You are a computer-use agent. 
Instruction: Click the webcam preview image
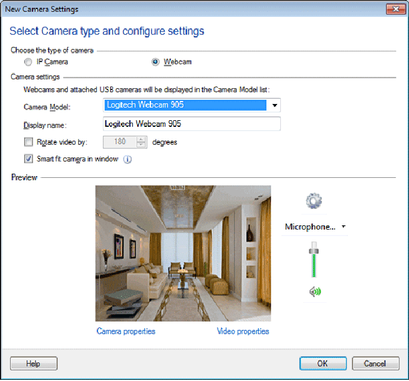183,253
